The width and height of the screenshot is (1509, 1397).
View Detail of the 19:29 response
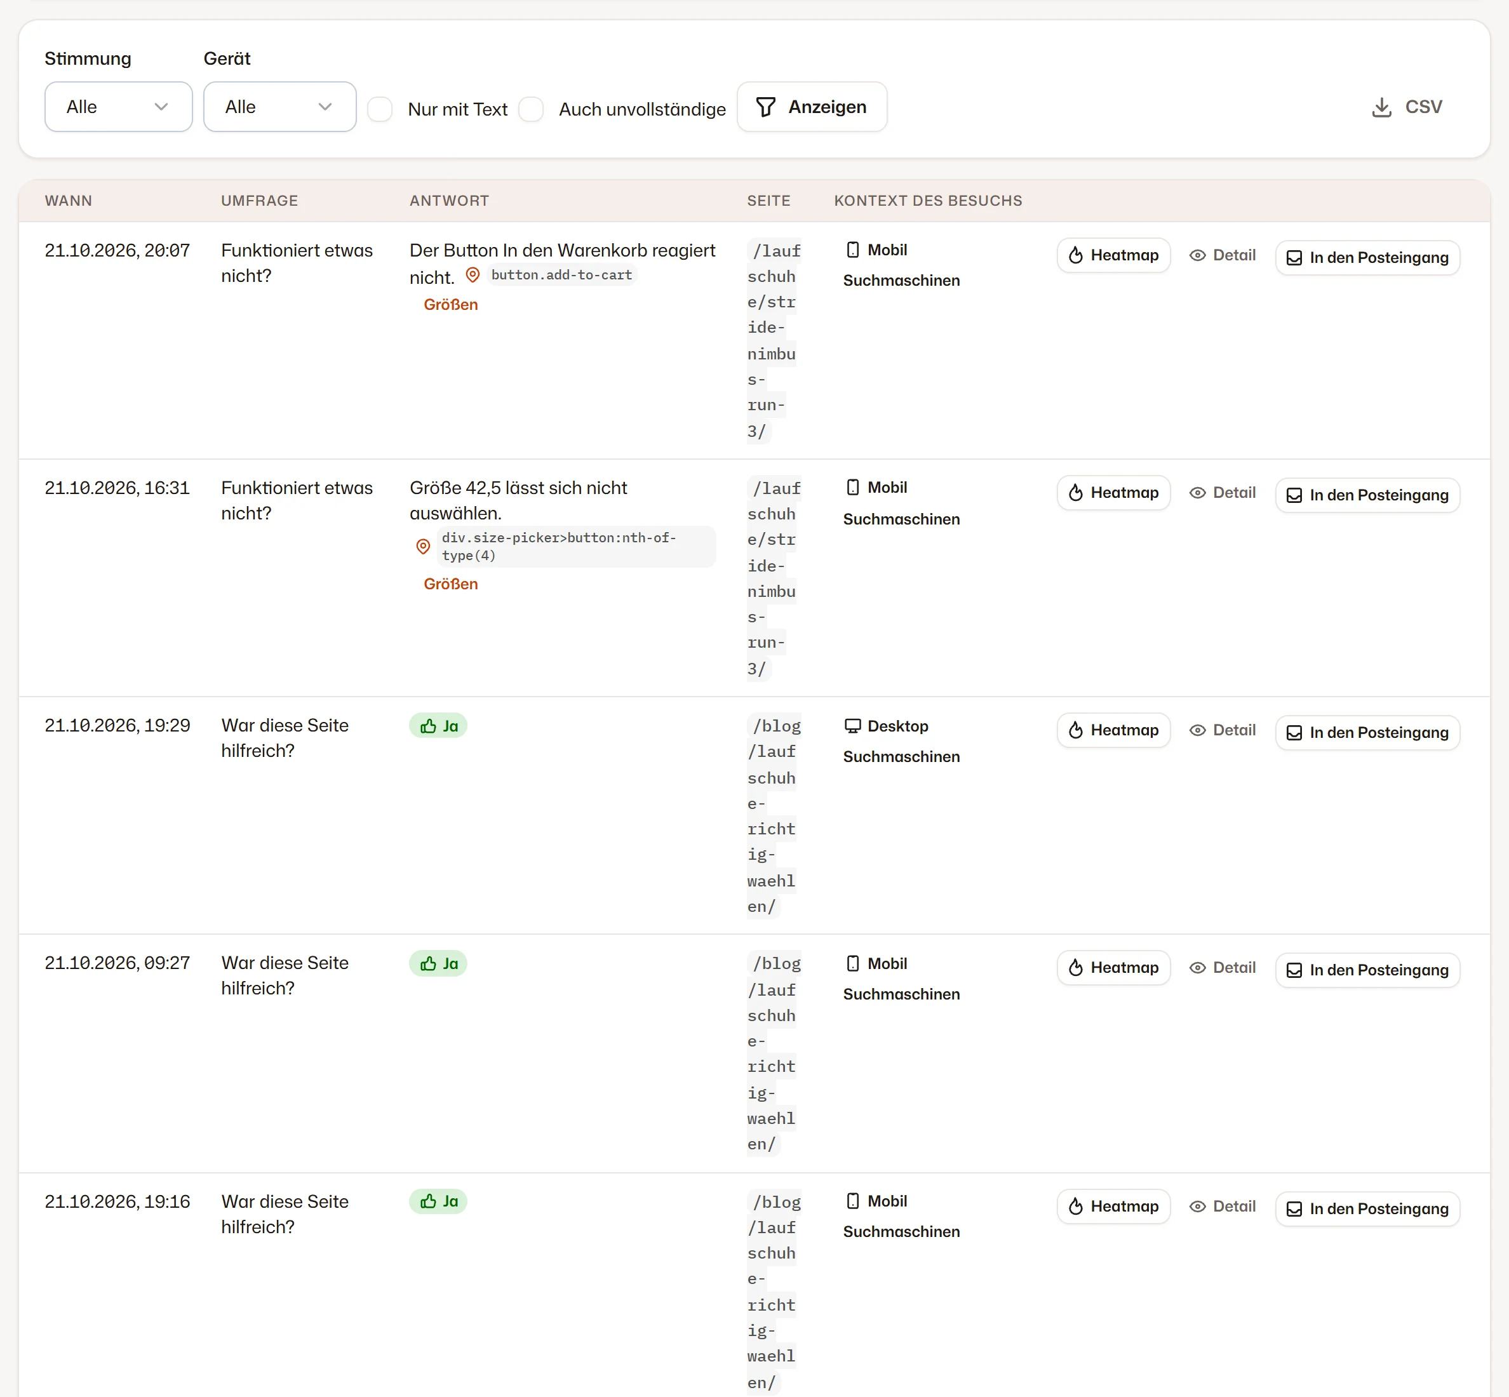(1223, 730)
